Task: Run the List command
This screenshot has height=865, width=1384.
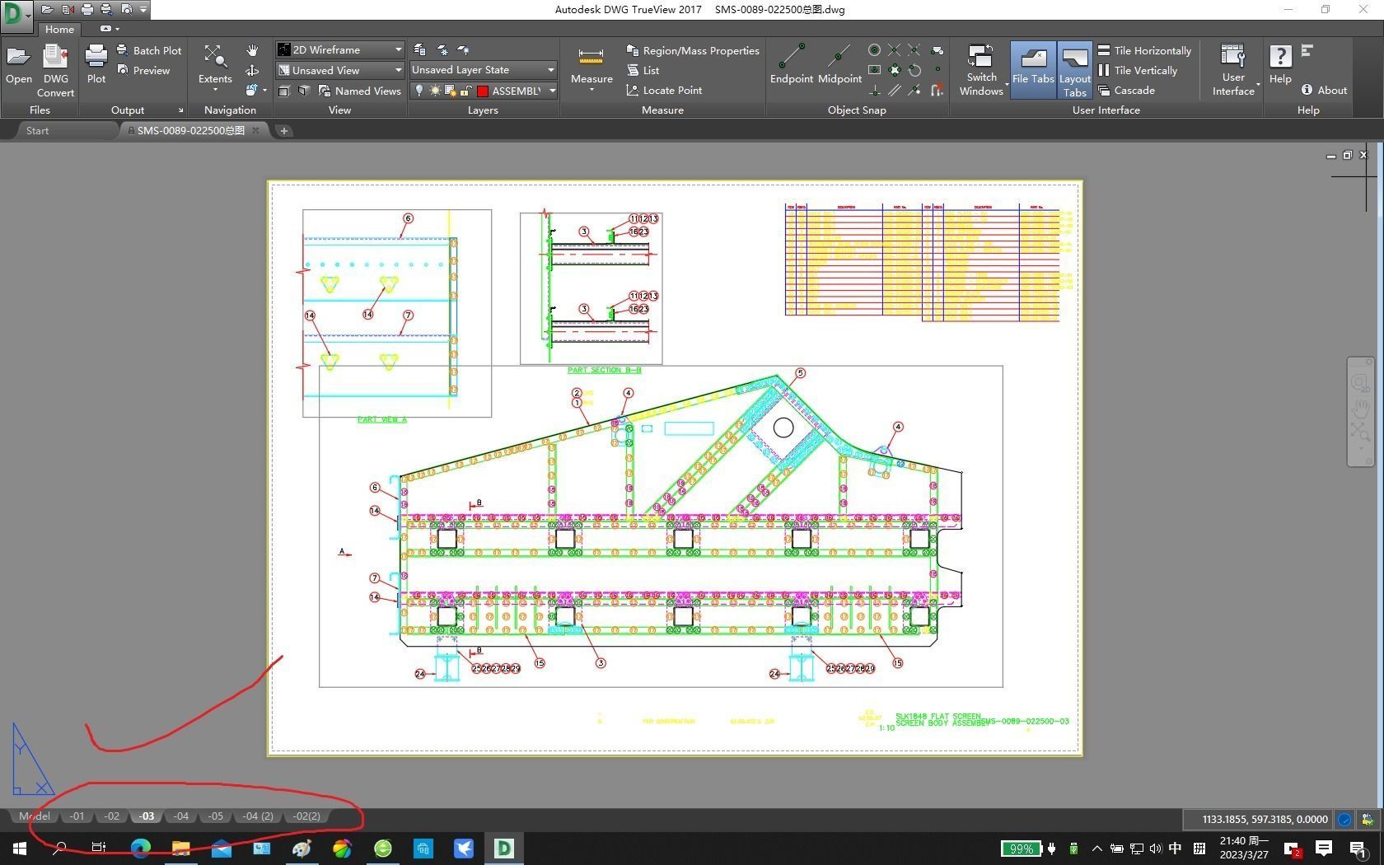Action: 643,70
